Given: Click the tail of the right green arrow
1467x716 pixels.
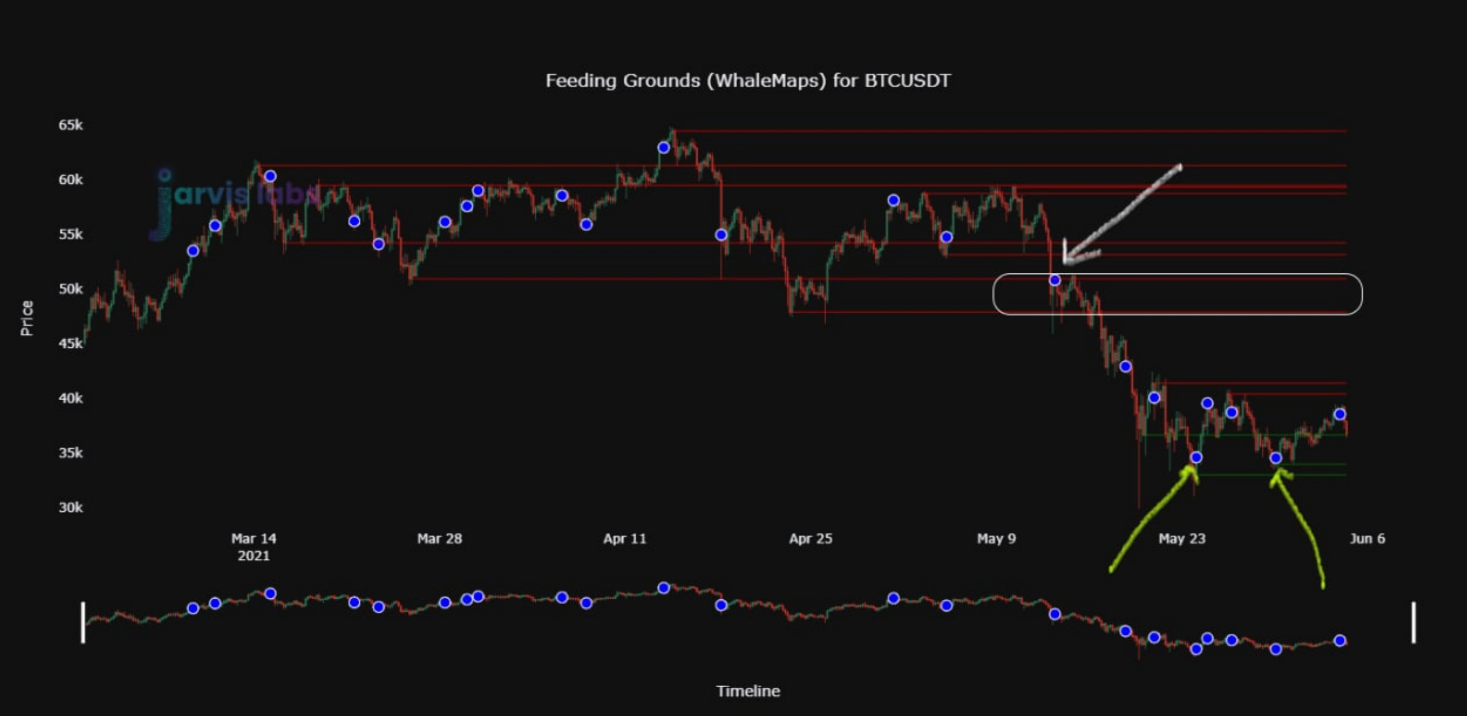Looking at the screenshot, I should (1323, 584).
